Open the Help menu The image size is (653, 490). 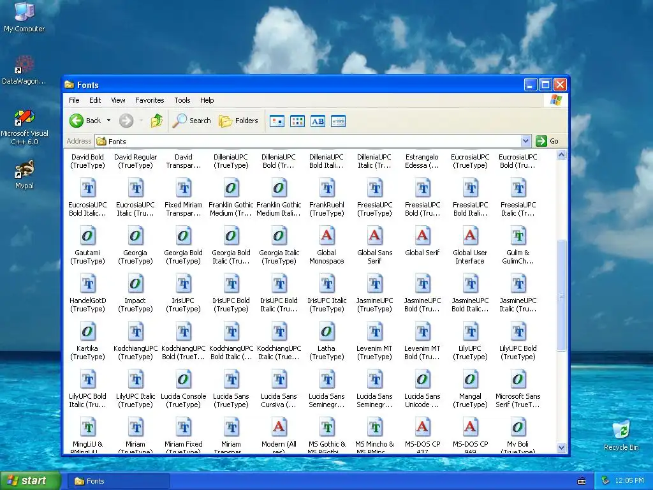click(207, 100)
